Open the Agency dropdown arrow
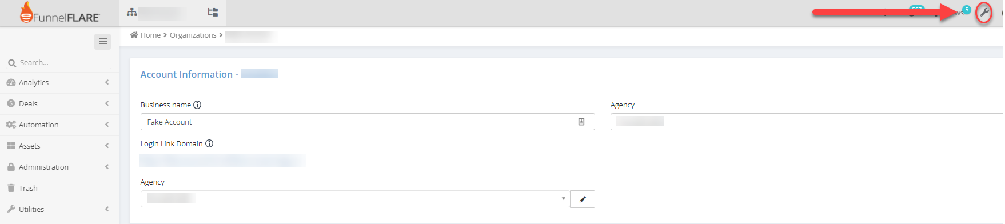Image resolution: width=1005 pixels, height=224 pixels. (563, 199)
